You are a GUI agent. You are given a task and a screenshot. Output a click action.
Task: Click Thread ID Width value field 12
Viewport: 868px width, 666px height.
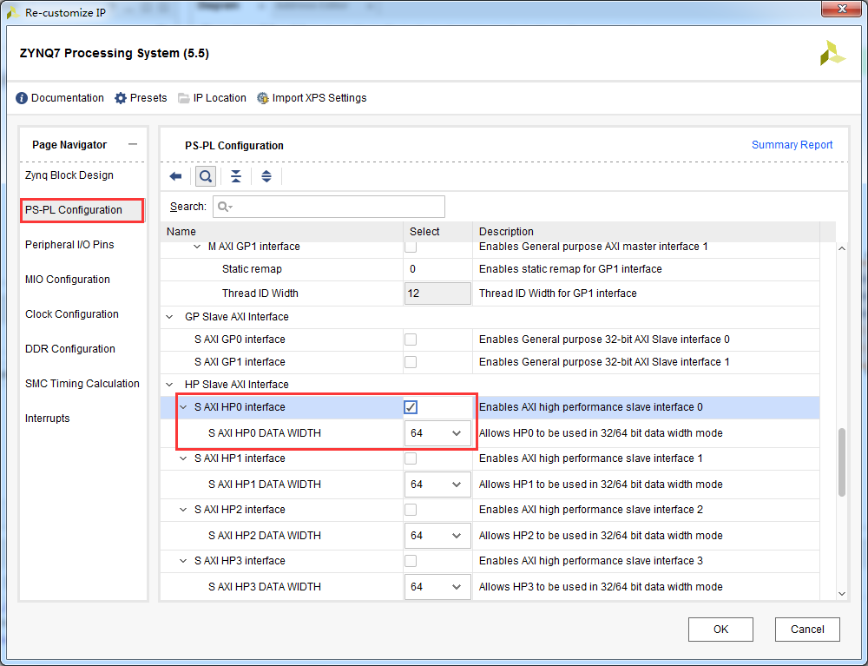(437, 293)
